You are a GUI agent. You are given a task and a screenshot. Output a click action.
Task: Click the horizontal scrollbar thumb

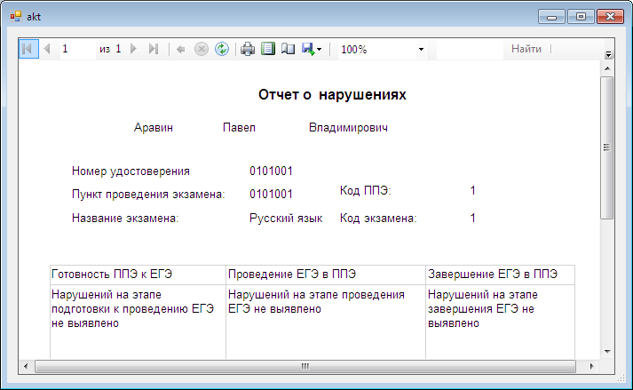(x=305, y=367)
